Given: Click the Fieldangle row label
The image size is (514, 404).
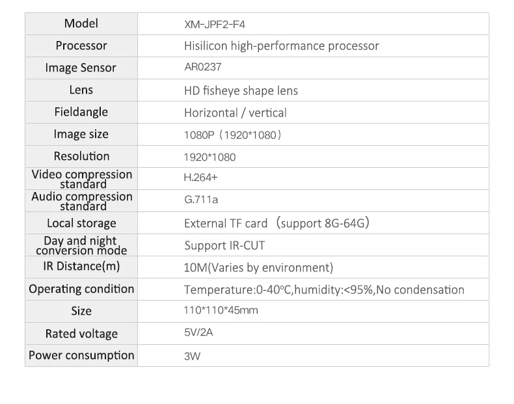Looking at the screenshot, I should [81, 112].
